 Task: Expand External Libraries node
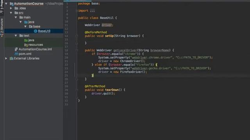coord(6,58)
